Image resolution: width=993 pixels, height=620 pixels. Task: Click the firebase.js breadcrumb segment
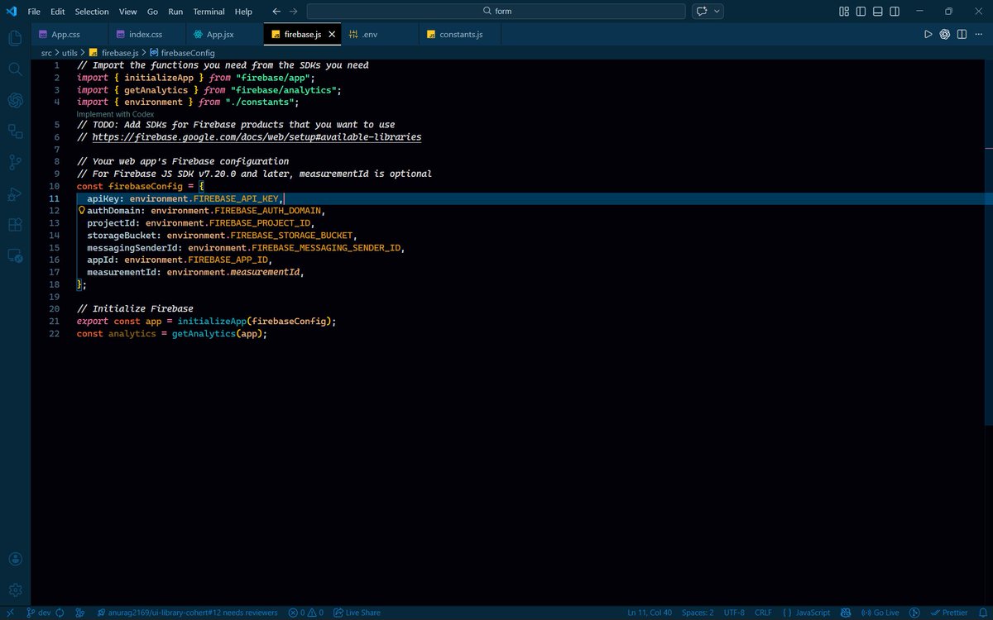point(115,53)
